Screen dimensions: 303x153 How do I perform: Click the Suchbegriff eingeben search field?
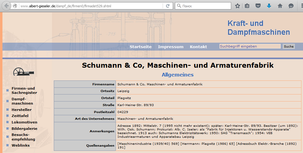click(250, 46)
